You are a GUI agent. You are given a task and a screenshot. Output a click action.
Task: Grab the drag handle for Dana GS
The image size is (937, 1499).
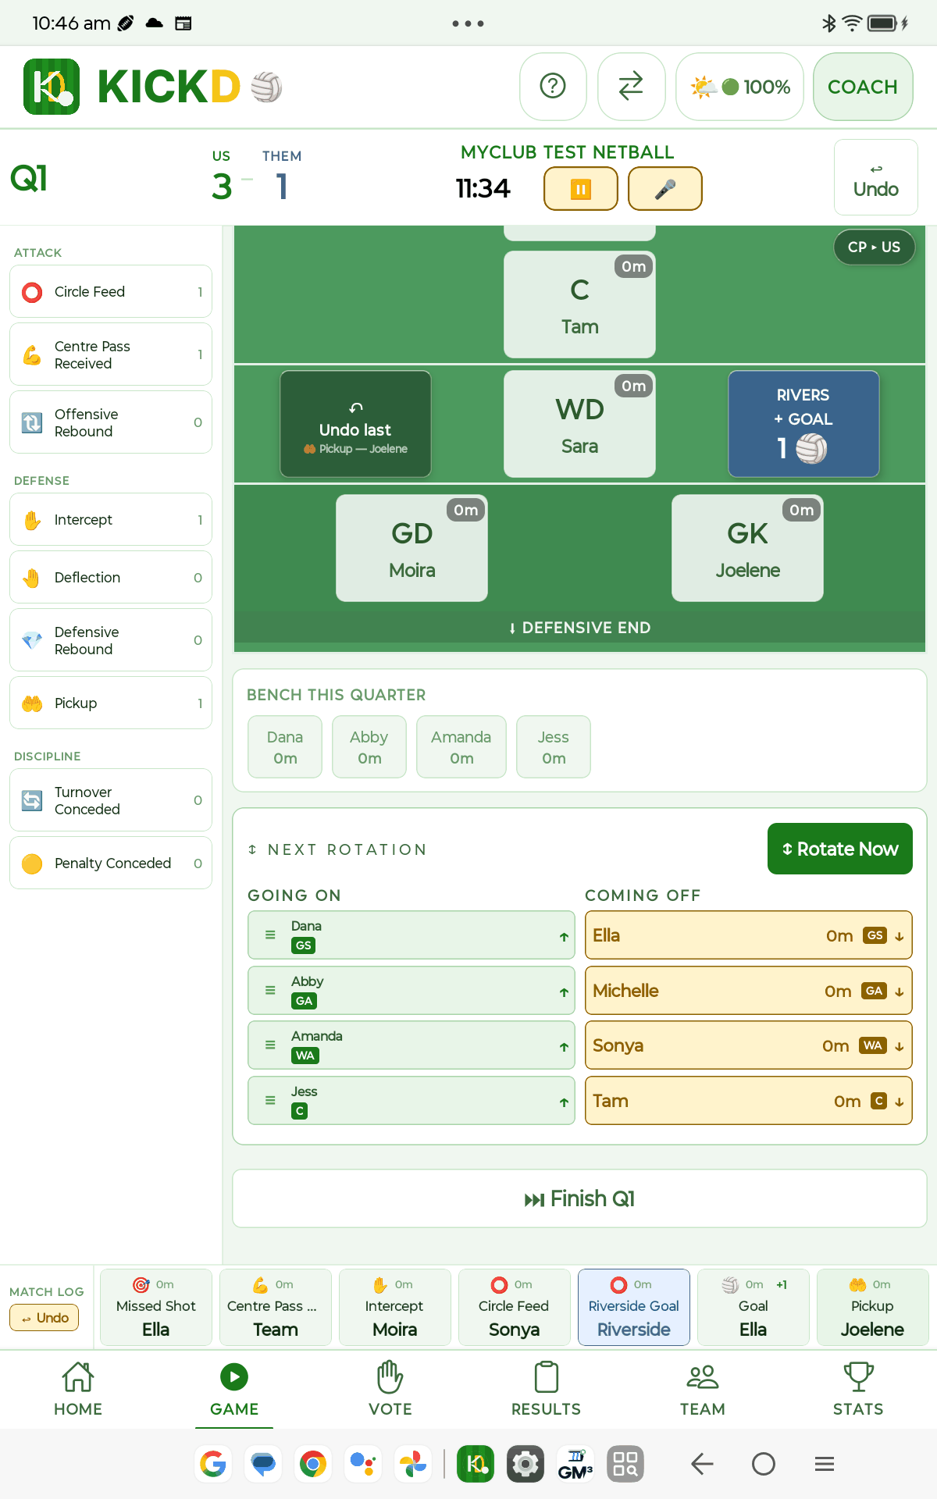tap(270, 935)
